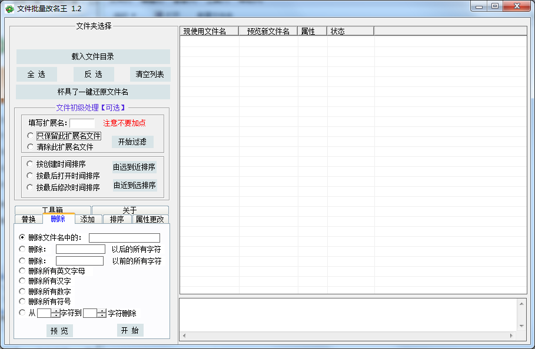
Task: Click the 填写扩展名 input field
Action: (x=82, y=123)
